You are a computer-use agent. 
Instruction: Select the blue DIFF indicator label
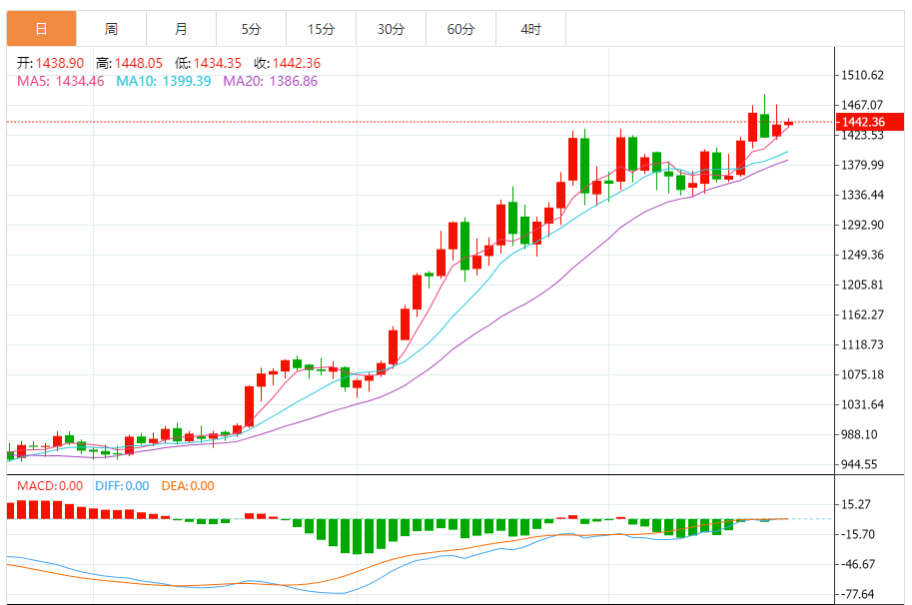pos(121,486)
